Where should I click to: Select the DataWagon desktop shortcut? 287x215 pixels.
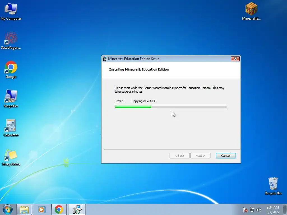[x=11, y=41]
